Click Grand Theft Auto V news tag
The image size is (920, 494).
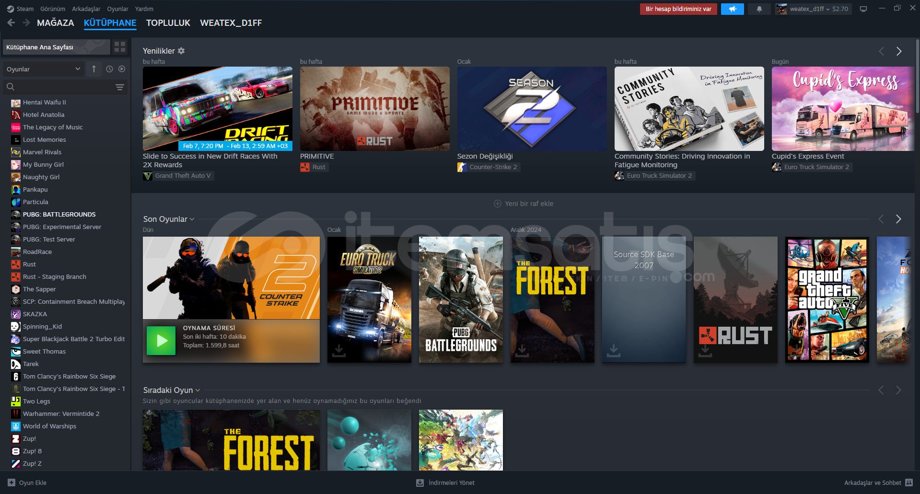[x=178, y=176]
